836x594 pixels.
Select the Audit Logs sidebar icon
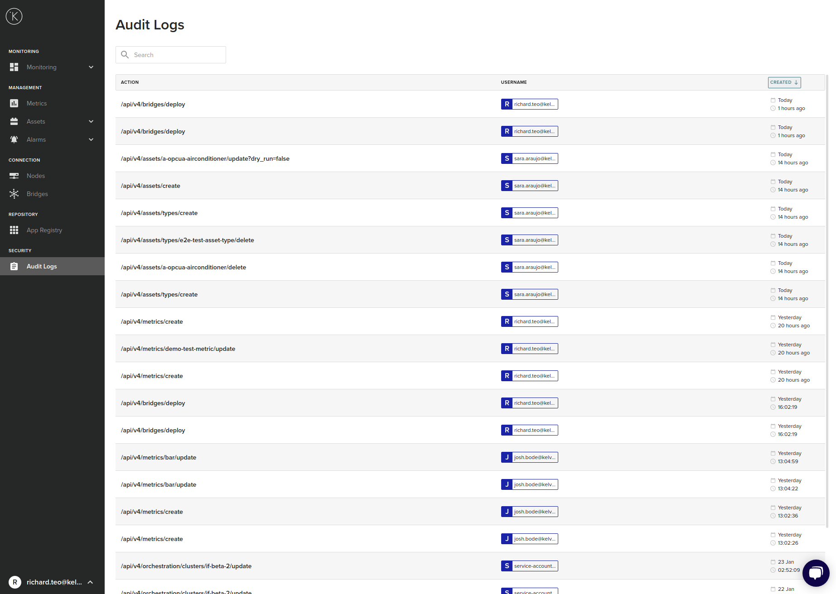click(x=14, y=266)
